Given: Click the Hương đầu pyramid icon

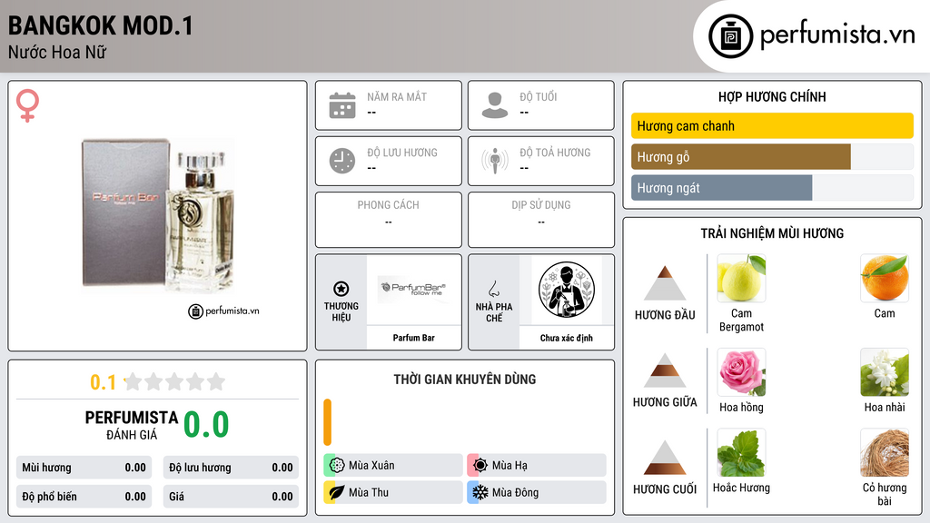Looking at the screenshot, I should (665, 283).
